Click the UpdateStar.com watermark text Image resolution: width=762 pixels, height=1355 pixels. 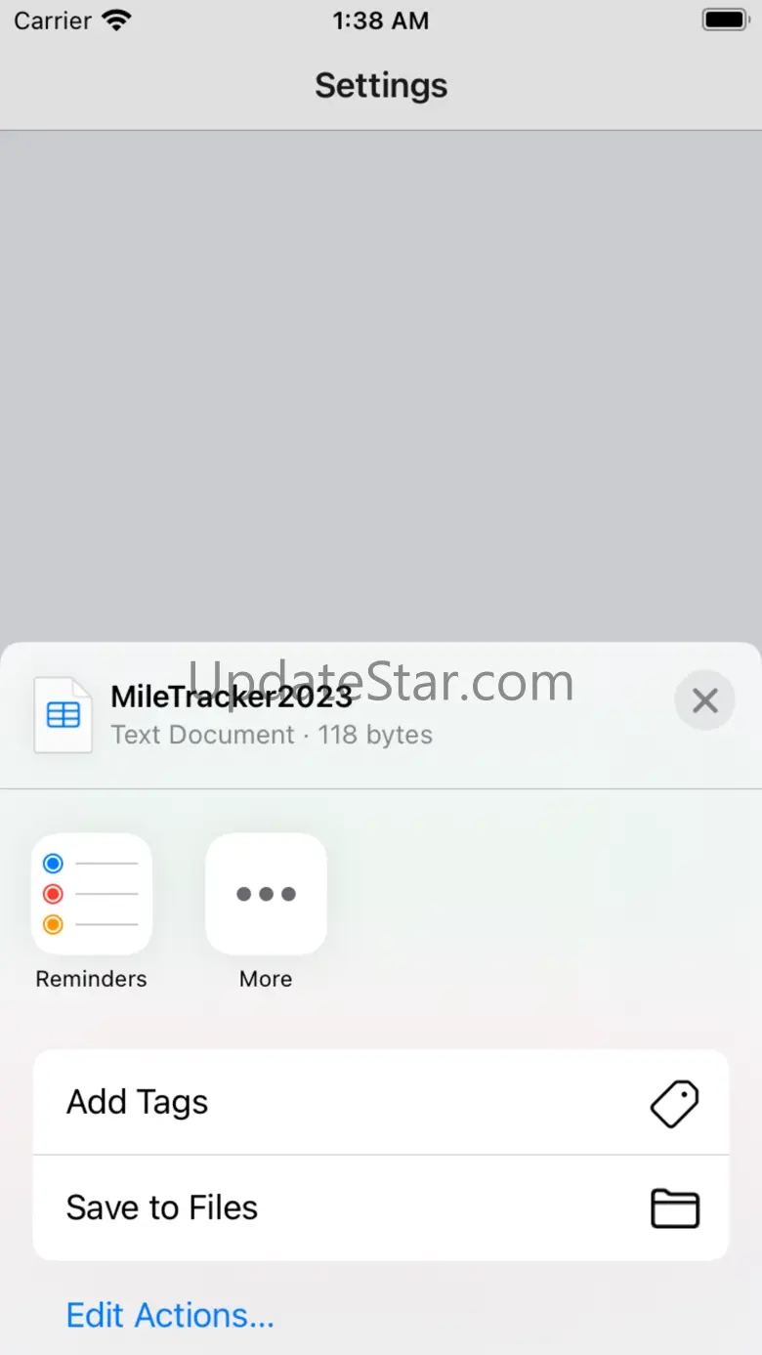click(381, 681)
